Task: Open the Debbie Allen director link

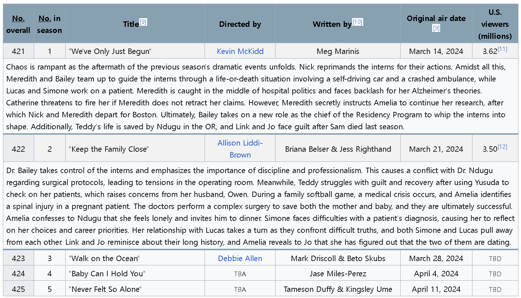Action: click(x=240, y=259)
